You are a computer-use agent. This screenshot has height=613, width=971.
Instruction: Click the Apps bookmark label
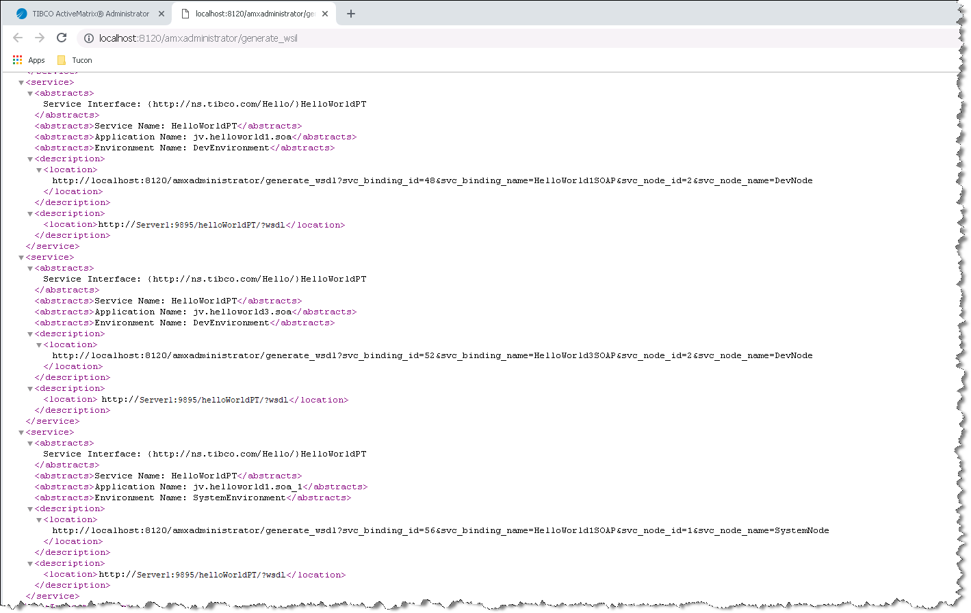click(x=36, y=60)
